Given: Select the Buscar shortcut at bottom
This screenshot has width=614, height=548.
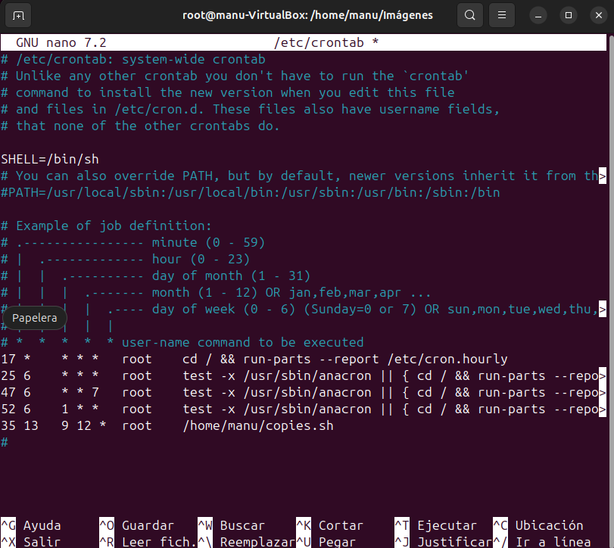Looking at the screenshot, I should 242,525.
